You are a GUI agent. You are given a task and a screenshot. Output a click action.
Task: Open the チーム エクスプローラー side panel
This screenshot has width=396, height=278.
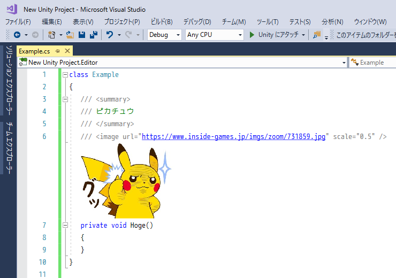tap(9, 148)
